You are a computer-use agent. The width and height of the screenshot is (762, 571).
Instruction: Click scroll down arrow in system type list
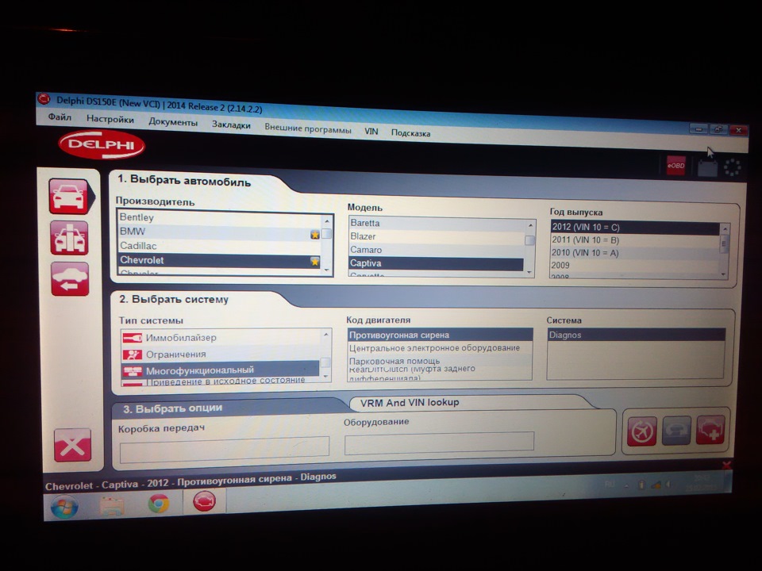[325, 376]
